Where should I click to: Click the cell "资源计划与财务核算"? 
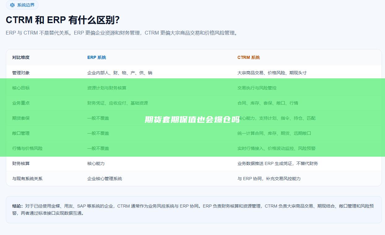[x=107, y=88]
